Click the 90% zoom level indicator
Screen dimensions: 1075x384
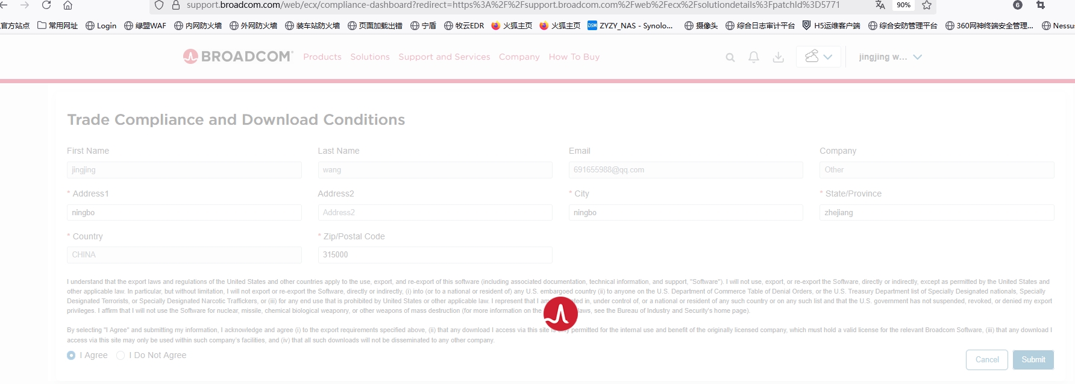click(x=903, y=5)
